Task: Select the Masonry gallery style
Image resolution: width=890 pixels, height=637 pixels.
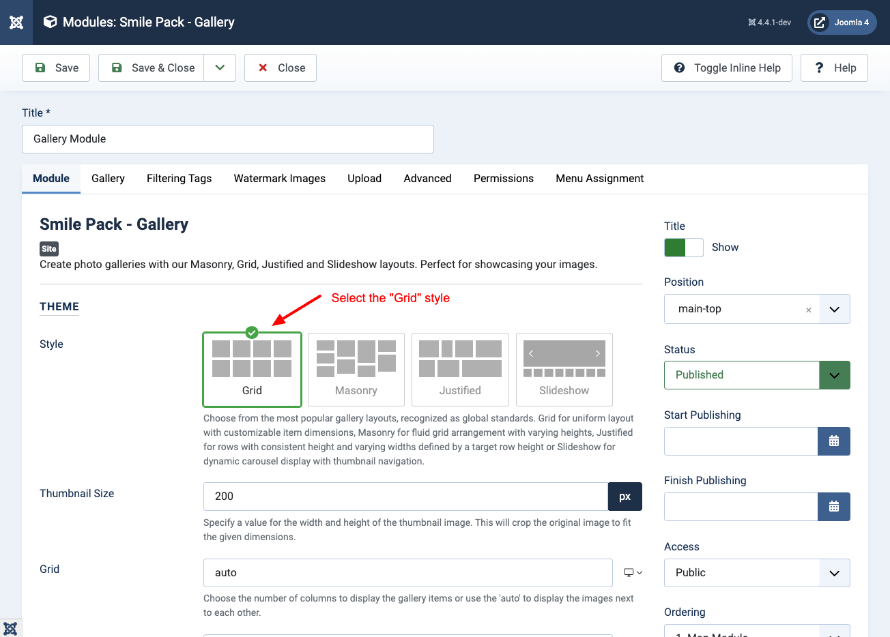Action: [356, 370]
